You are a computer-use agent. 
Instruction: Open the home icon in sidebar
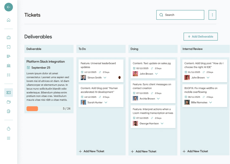point(9,20)
